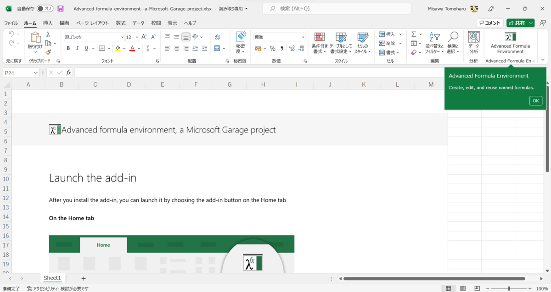
Task: Expand the Name Box dropdown arrow
Action: click(x=36, y=73)
